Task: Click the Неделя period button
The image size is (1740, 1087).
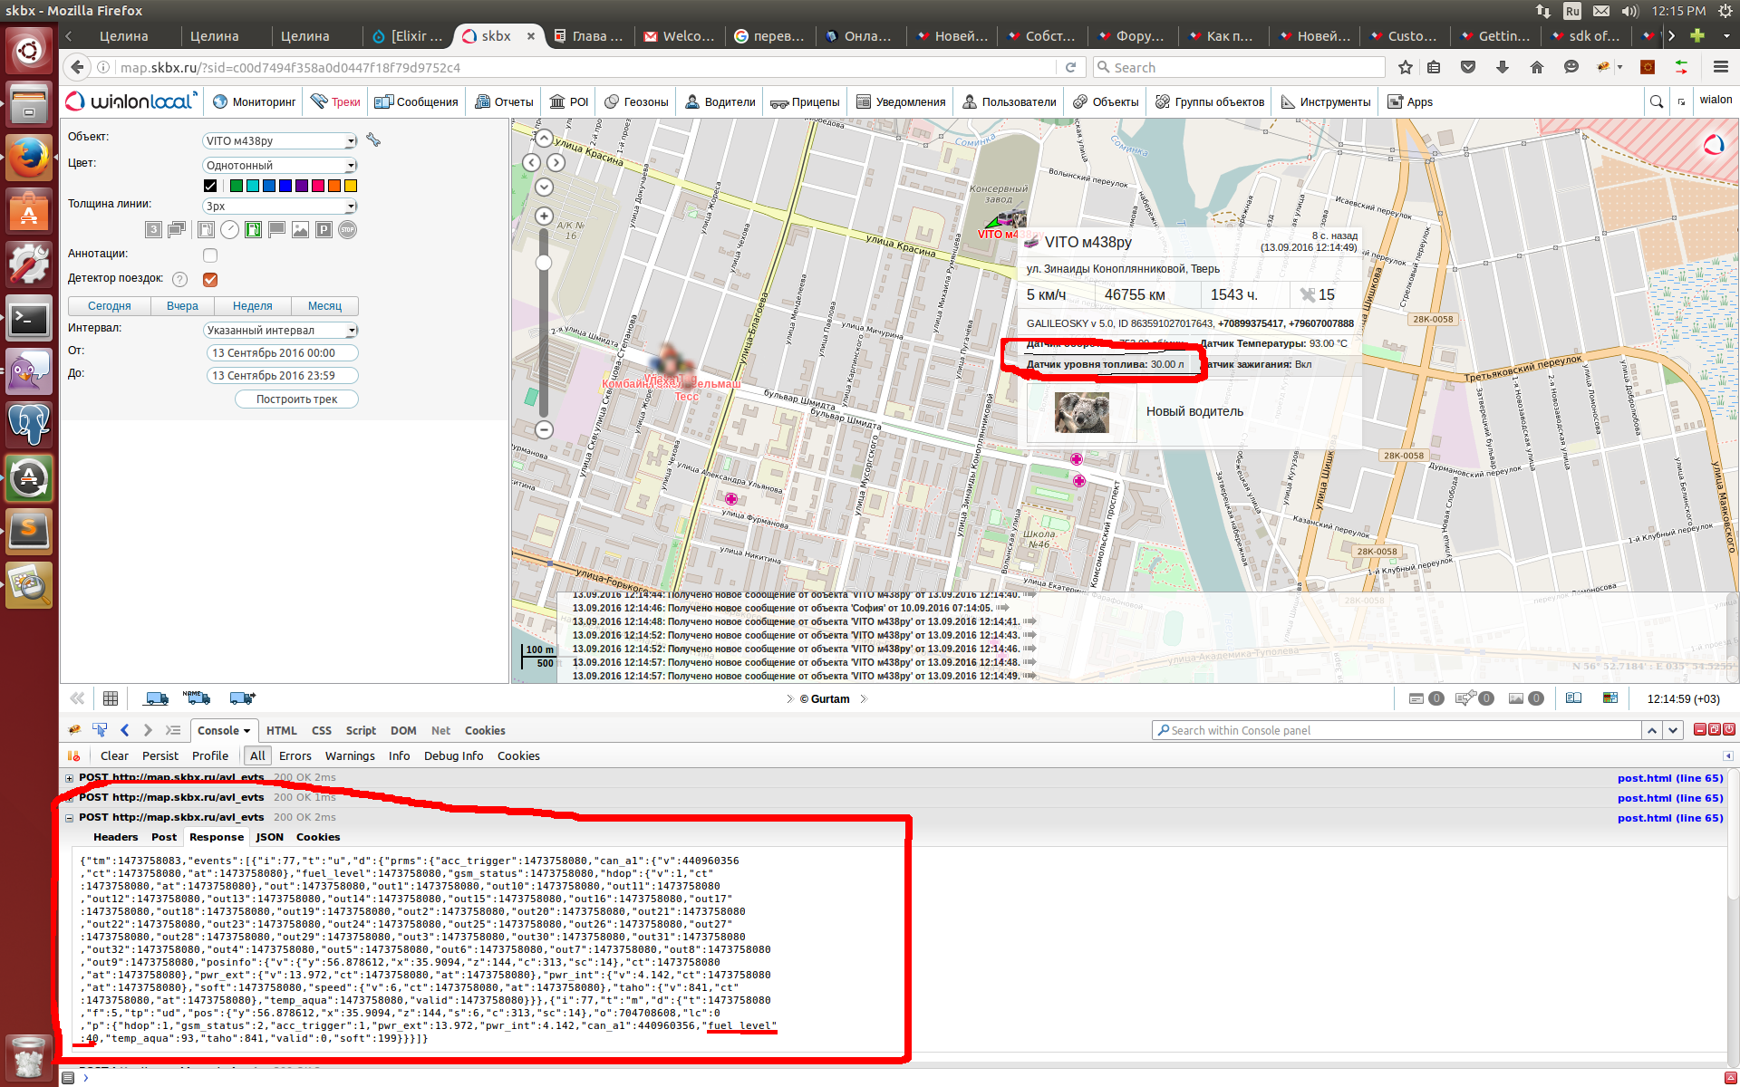Action: pos(252,306)
